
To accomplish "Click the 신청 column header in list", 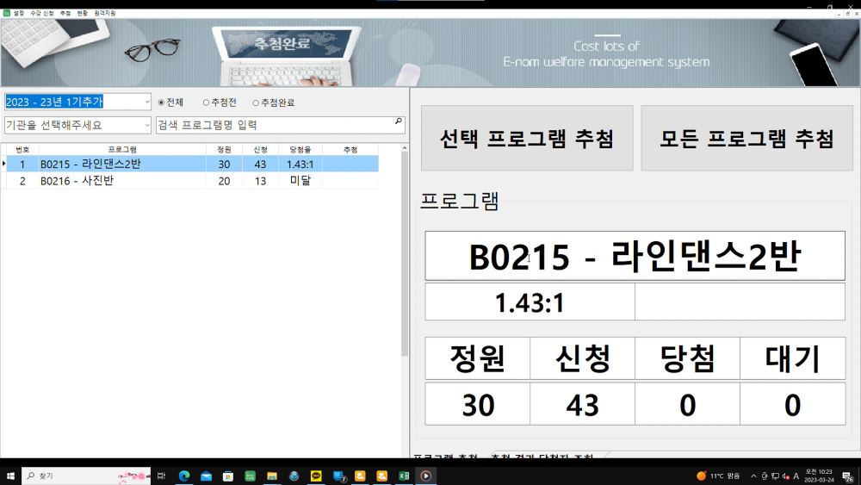I will point(260,149).
